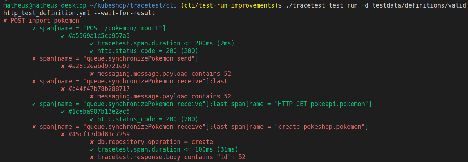Click span selector ending "create pokeshop.pokemon"
This screenshot has height=162, width=468.
(x=204, y=127)
